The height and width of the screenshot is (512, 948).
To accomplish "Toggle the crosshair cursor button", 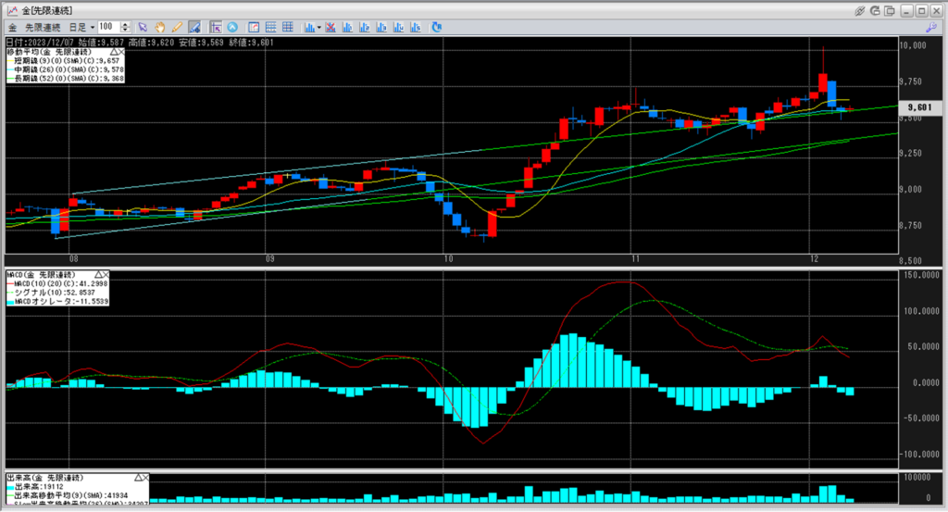I will 216,27.
